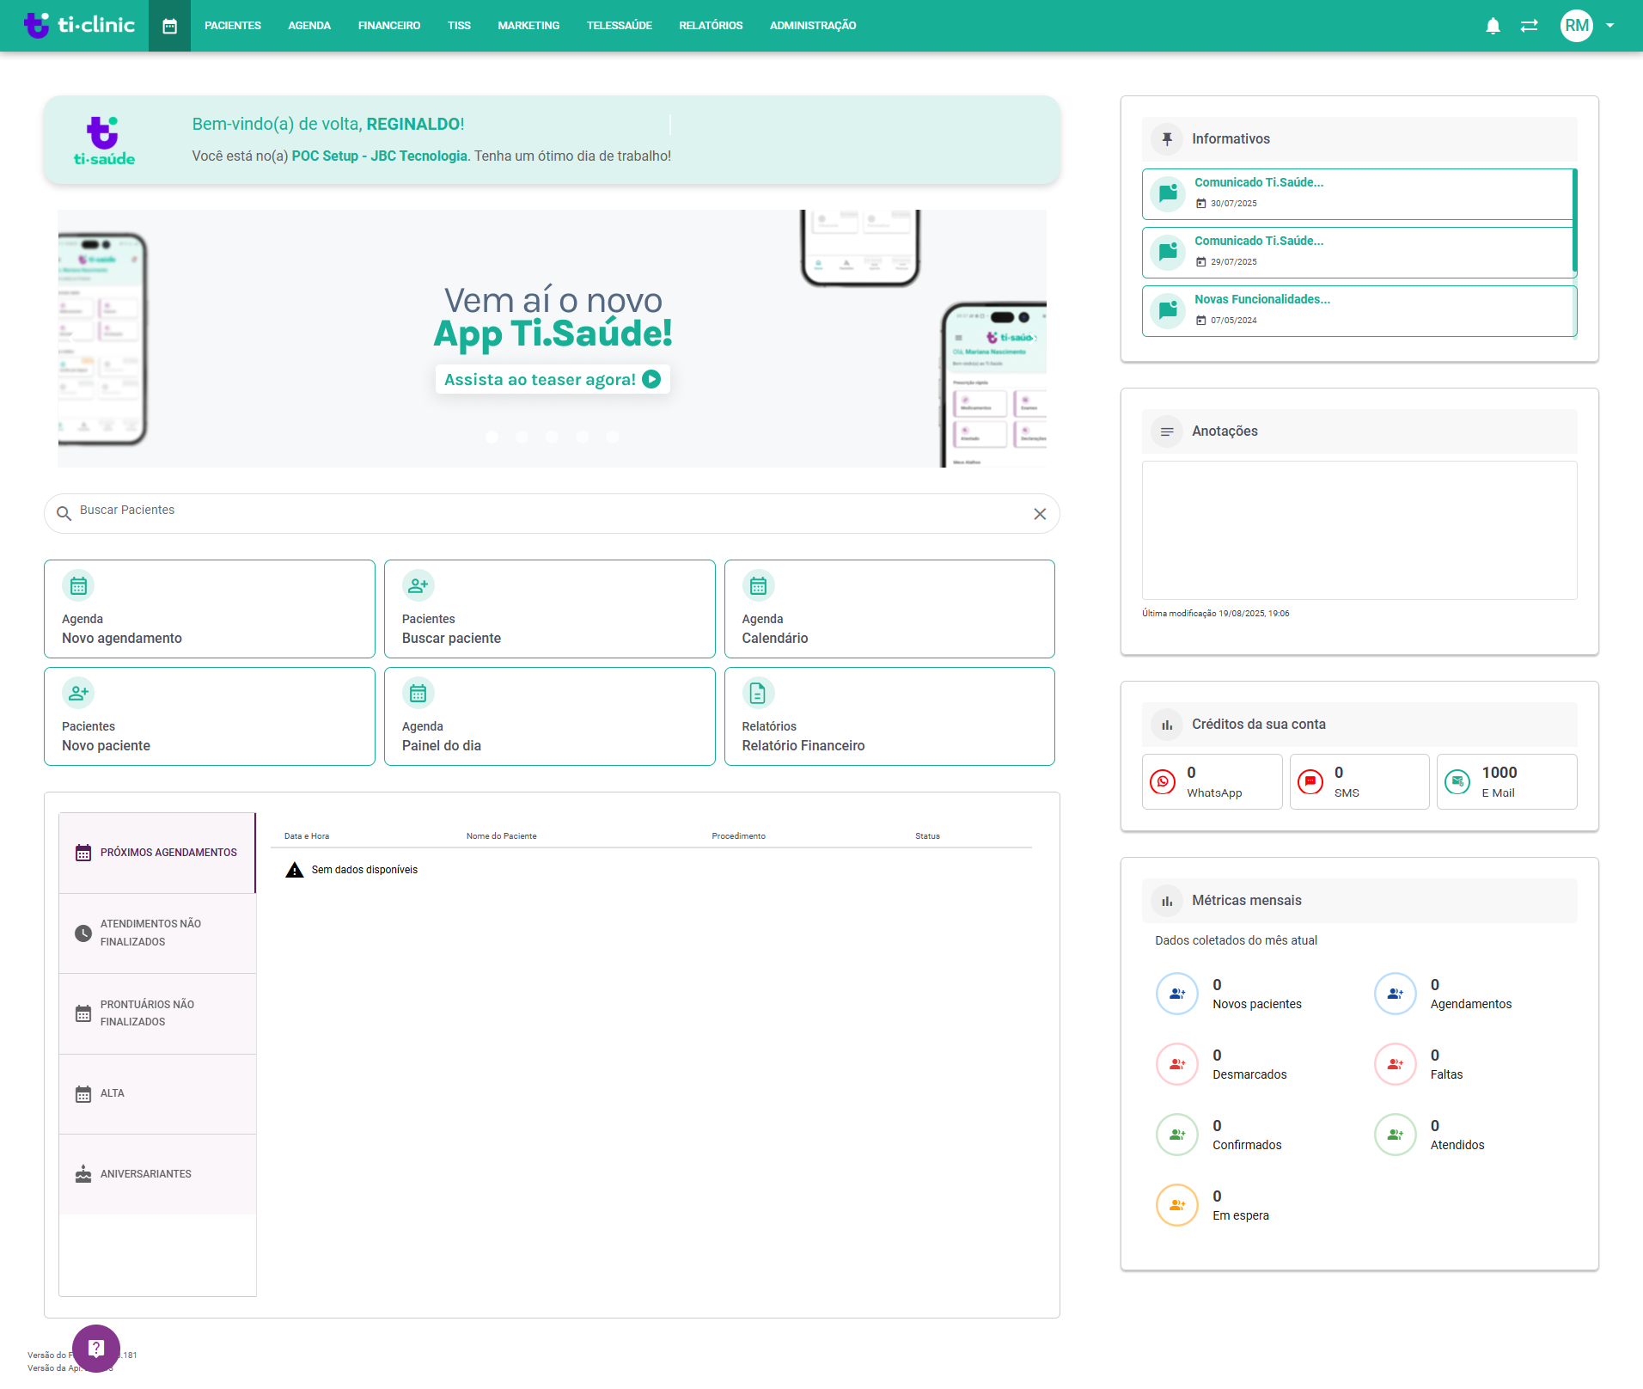
Task: Click the Agendamentos metric icon
Action: [1396, 994]
